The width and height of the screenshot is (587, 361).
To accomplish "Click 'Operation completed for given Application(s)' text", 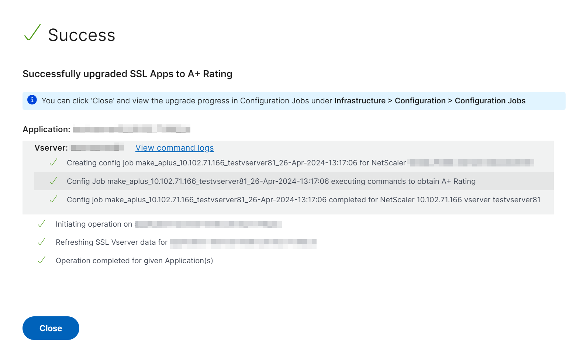I will [134, 261].
